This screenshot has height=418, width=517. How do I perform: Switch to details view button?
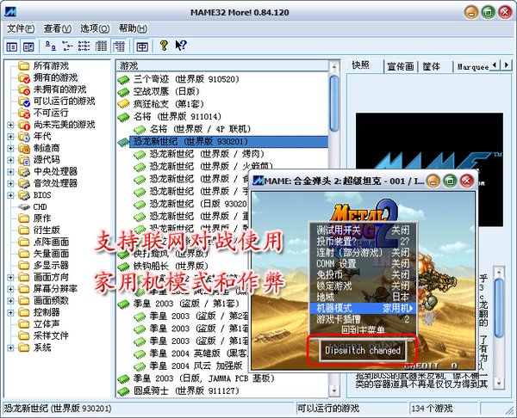point(101,46)
